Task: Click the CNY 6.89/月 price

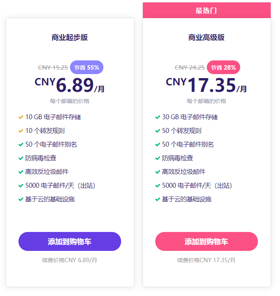Action: (x=70, y=85)
